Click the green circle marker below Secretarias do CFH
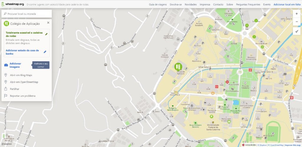This screenshot has height=147, width=302. point(211,116)
